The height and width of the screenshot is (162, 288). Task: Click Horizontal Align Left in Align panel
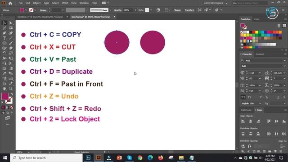click(243, 121)
